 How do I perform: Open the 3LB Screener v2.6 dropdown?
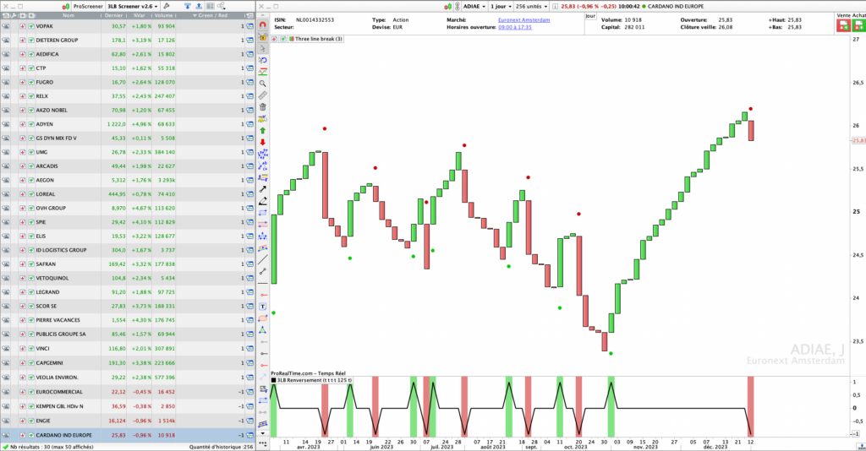[x=133, y=6]
